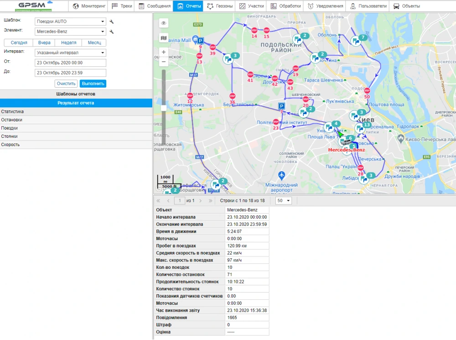This screenshot has height=340, width=456.
Task: Click the Очистить button
Action: click(x=66, y=84)
